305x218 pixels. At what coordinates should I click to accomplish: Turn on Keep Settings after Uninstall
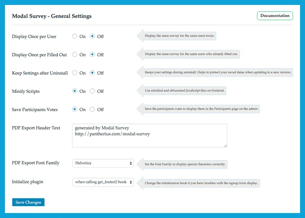[75, 73]
